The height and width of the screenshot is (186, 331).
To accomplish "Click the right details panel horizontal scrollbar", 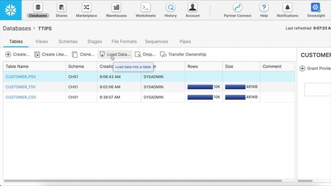I will point(305,181).
